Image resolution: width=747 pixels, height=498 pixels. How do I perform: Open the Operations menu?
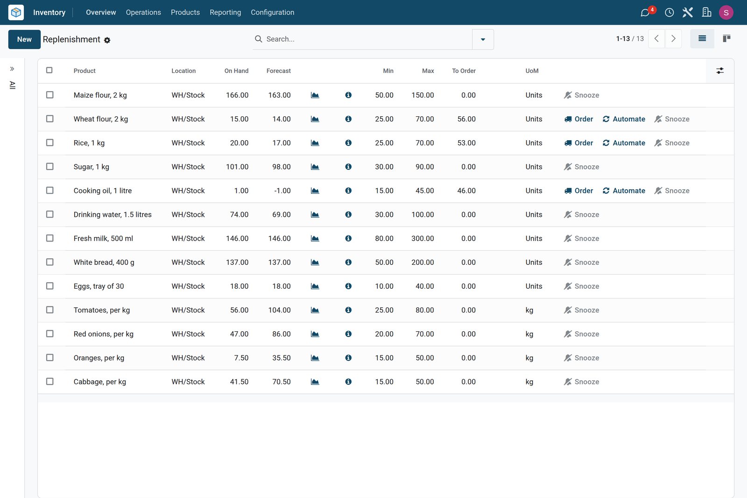[143, 13]
